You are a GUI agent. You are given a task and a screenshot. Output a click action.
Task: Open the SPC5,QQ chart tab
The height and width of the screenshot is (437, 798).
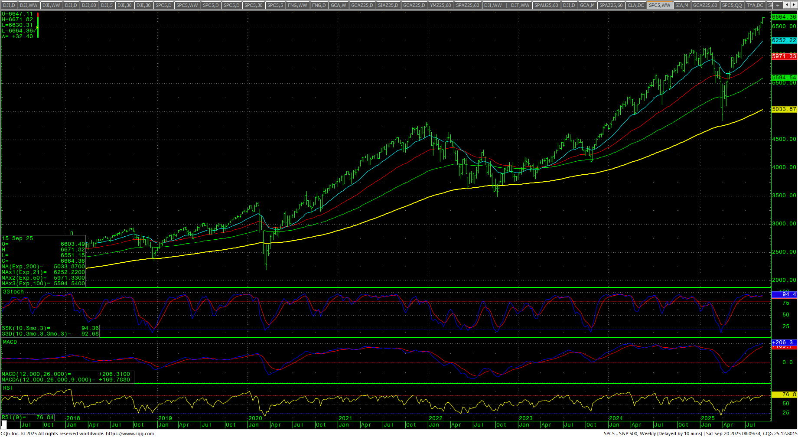(732, 5)
